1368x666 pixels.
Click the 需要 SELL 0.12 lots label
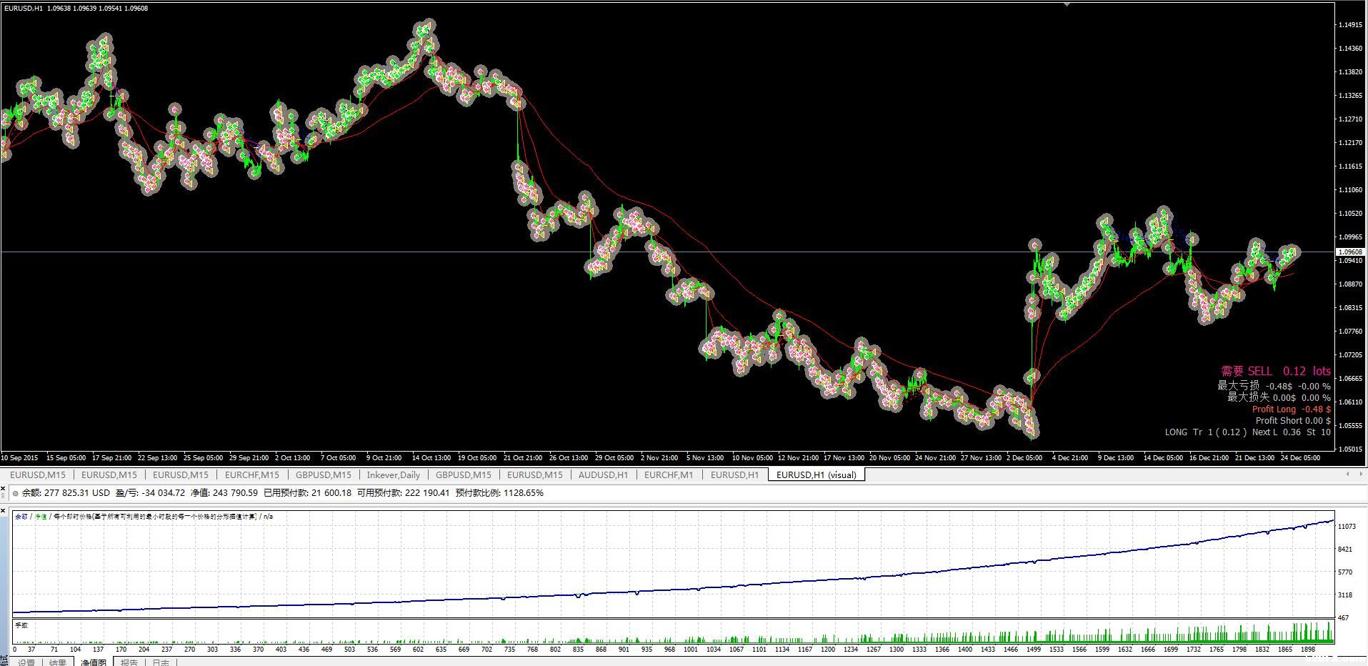(x=1276, y=371)
